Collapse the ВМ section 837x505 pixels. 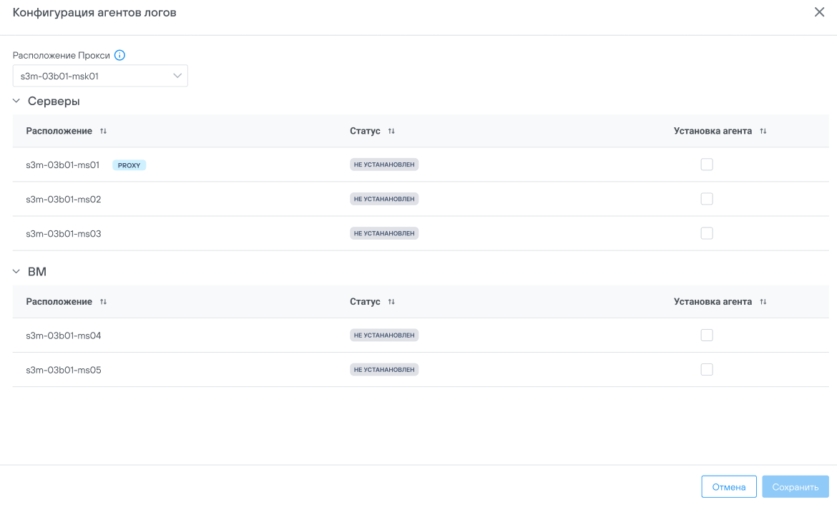coord(16,272)
